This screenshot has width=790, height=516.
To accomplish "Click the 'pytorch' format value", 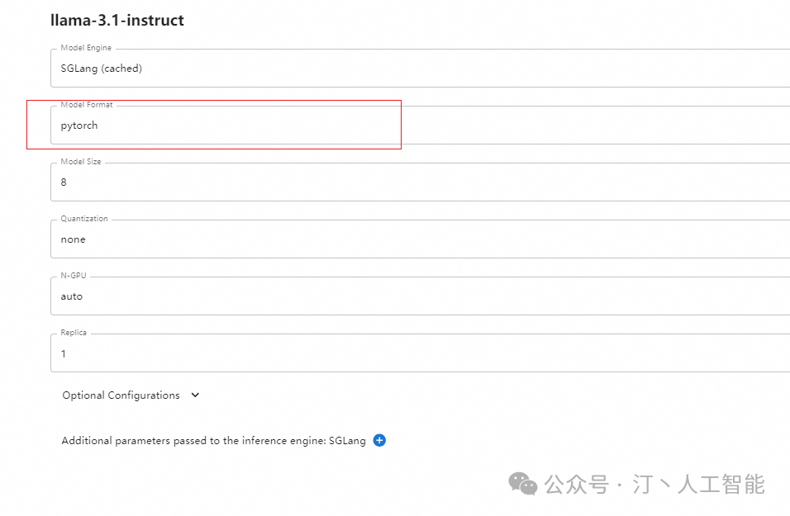I will click(79, 125).
